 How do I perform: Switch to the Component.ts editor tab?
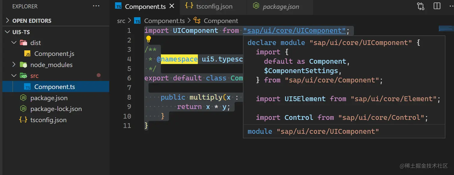point(145,7)
